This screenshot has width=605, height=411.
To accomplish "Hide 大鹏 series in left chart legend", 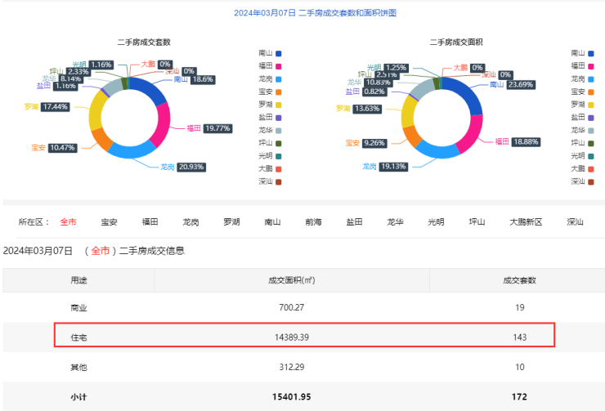I will 269,168.
